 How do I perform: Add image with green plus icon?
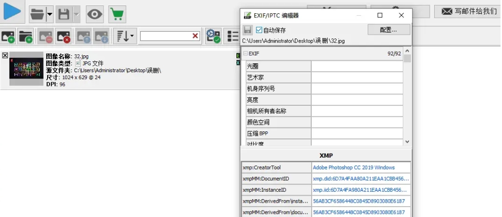click(x=8, y=36)
